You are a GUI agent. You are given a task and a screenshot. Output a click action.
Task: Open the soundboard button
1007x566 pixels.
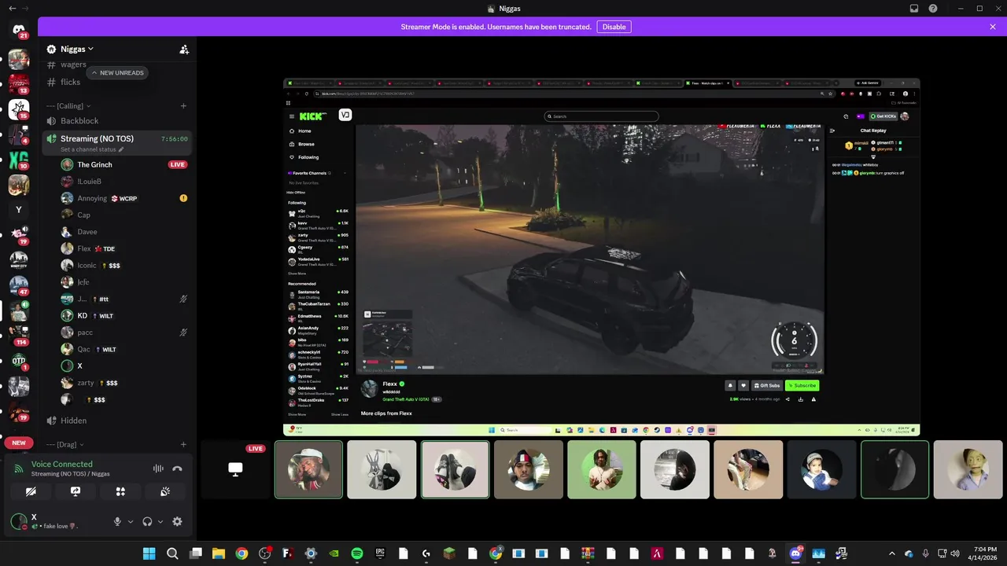[x=165, y=491]
